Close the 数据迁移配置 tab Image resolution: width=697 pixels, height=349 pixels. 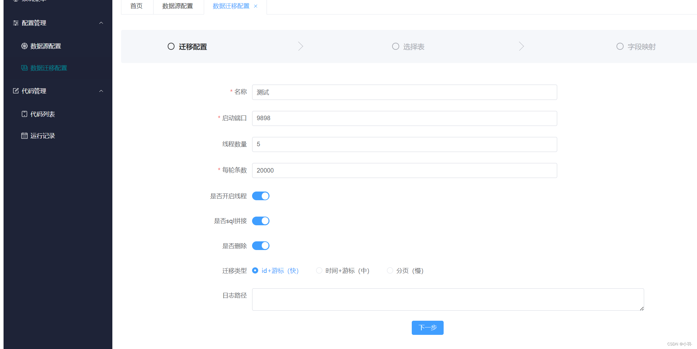[x=256, y=6]
